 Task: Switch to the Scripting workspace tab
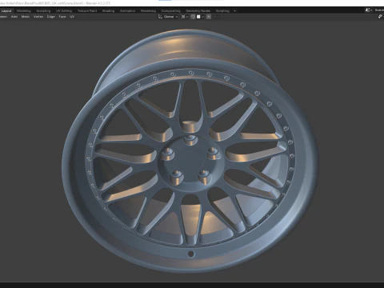pyautogui.click(x=222, y=11)
